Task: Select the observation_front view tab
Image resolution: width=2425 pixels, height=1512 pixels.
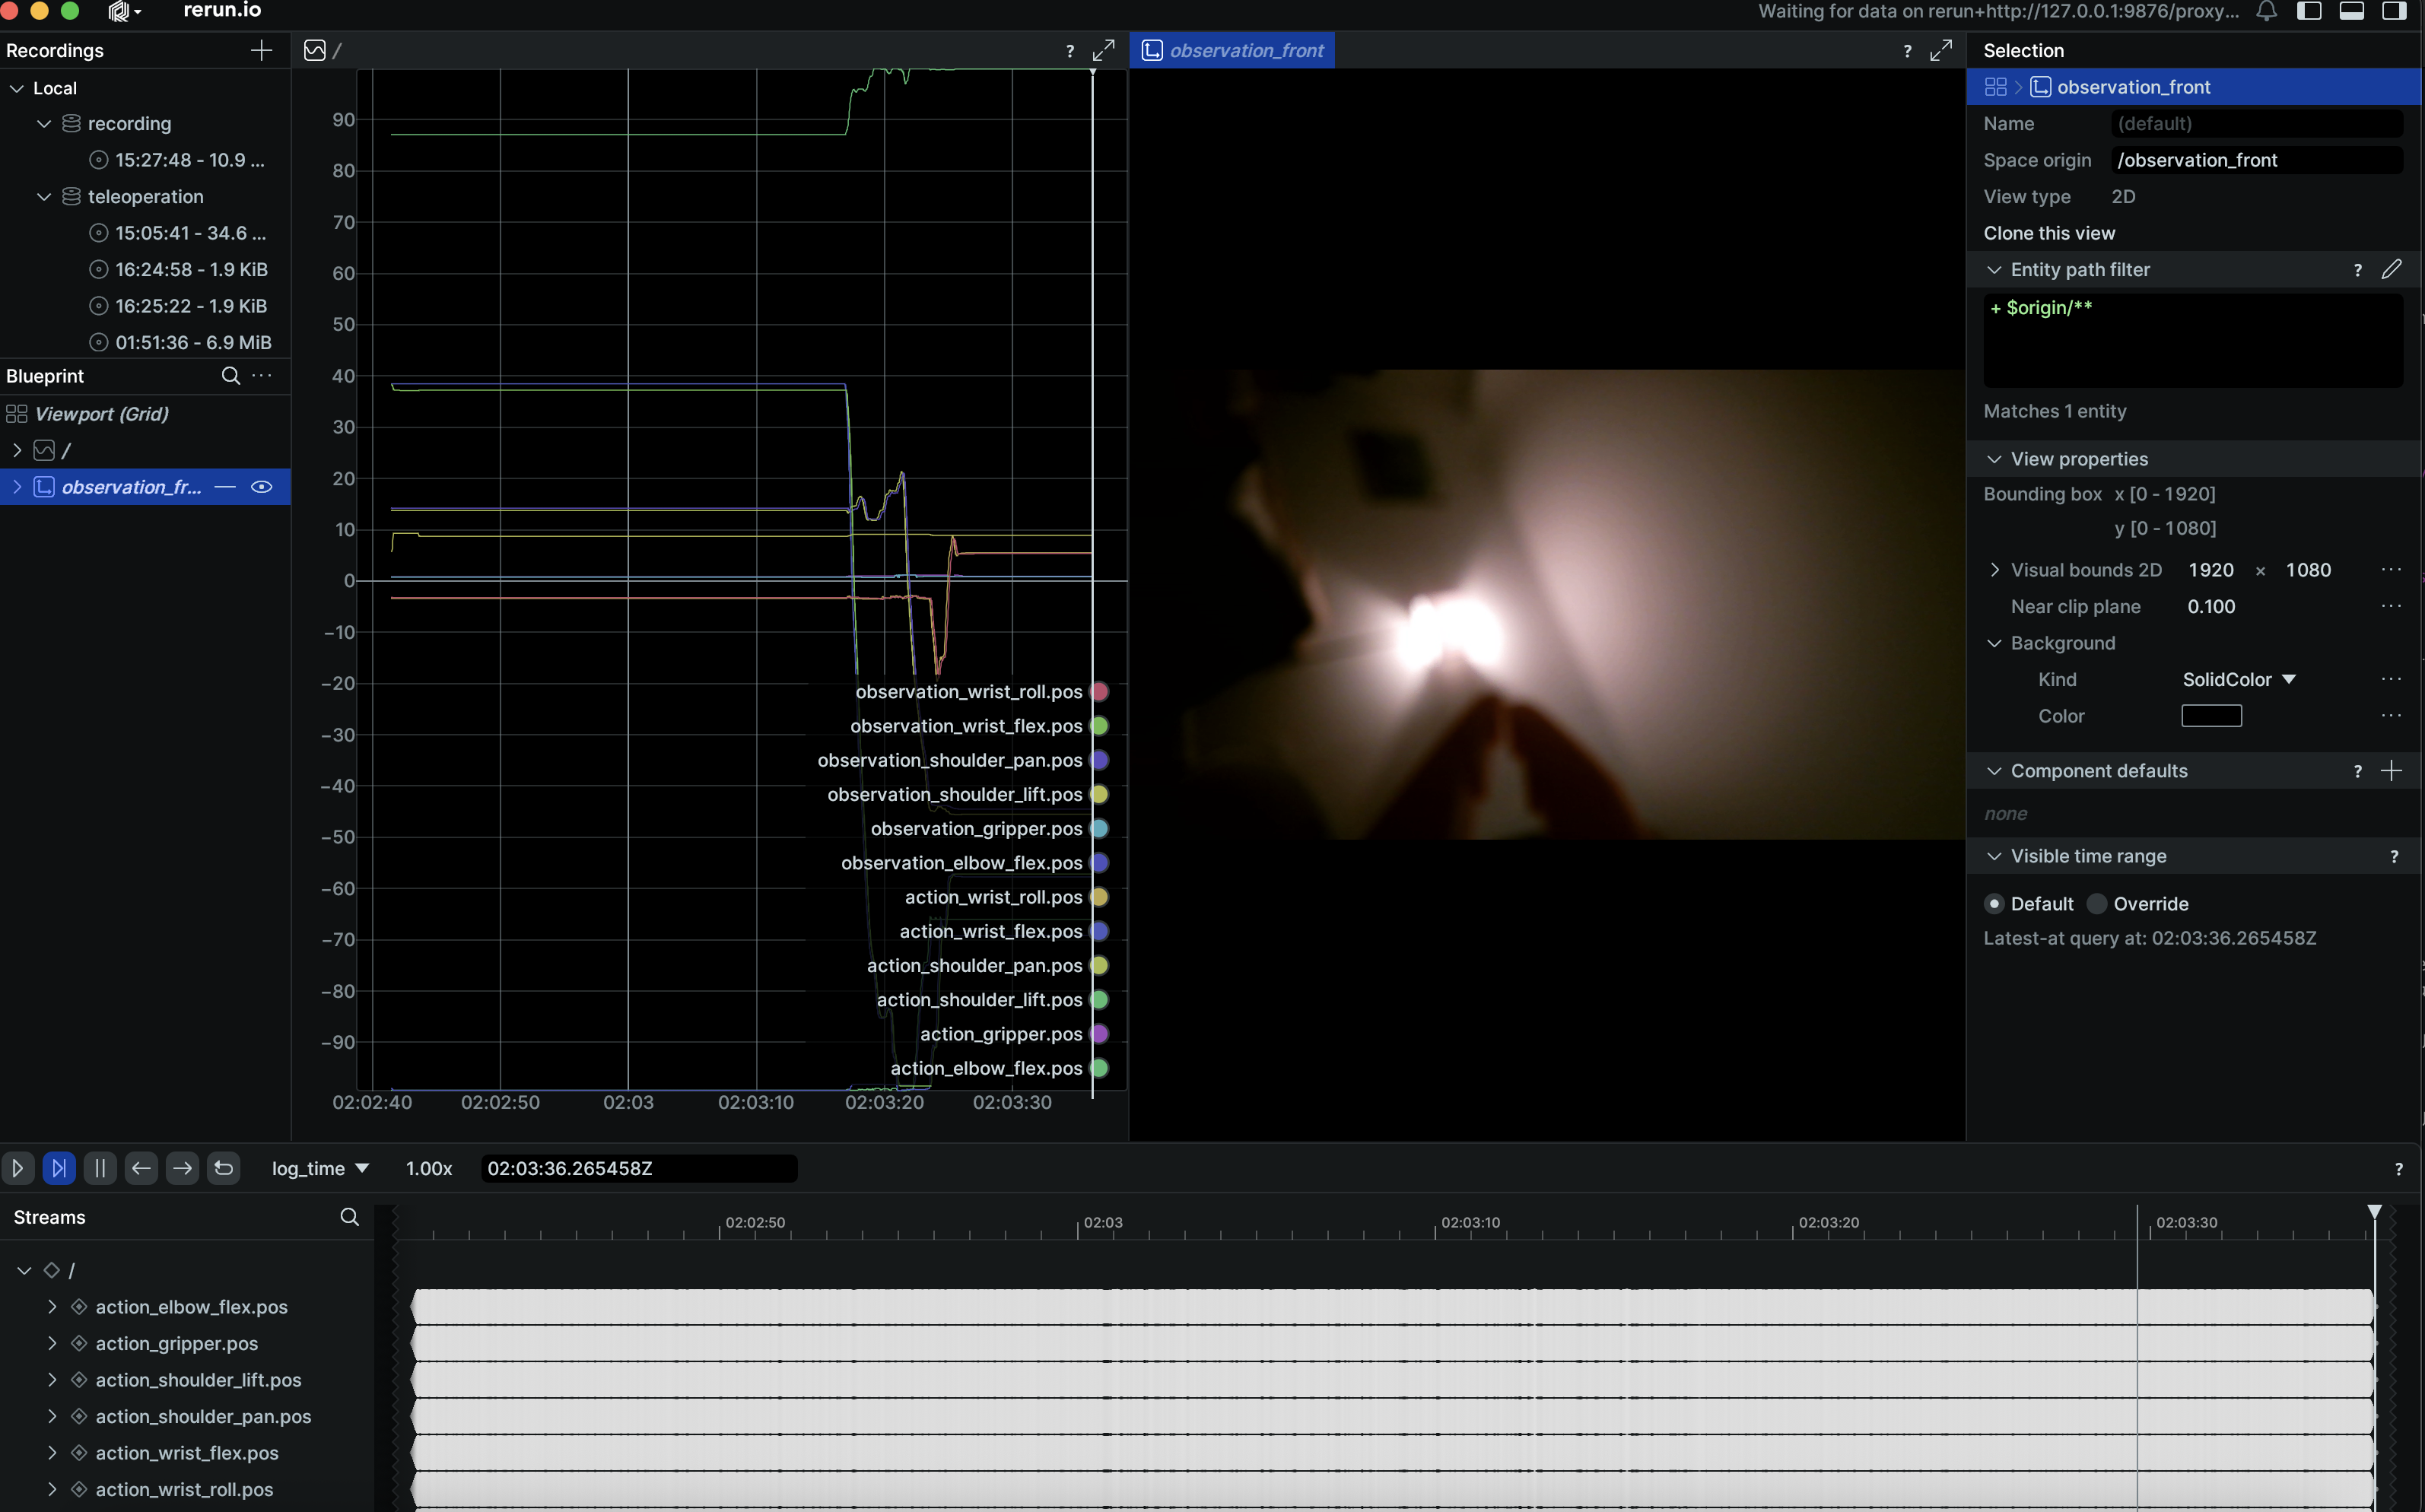Action: pyautogui.click(x=1232, y=50)
